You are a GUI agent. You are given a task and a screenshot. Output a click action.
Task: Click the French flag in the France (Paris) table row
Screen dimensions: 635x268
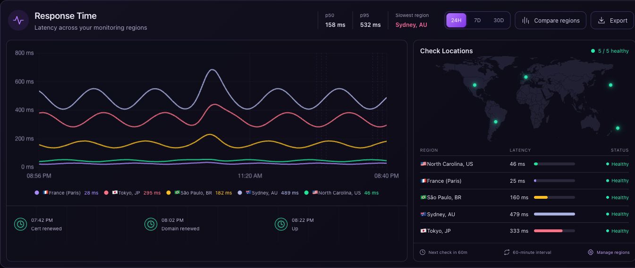tap(423, 181)
